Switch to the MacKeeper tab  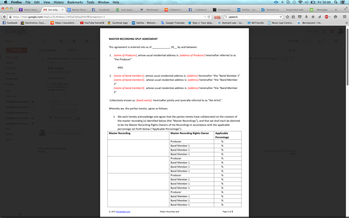pos(150,10)
